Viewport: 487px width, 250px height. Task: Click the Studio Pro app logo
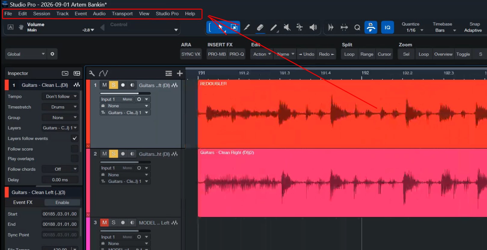tap(5, 4)
